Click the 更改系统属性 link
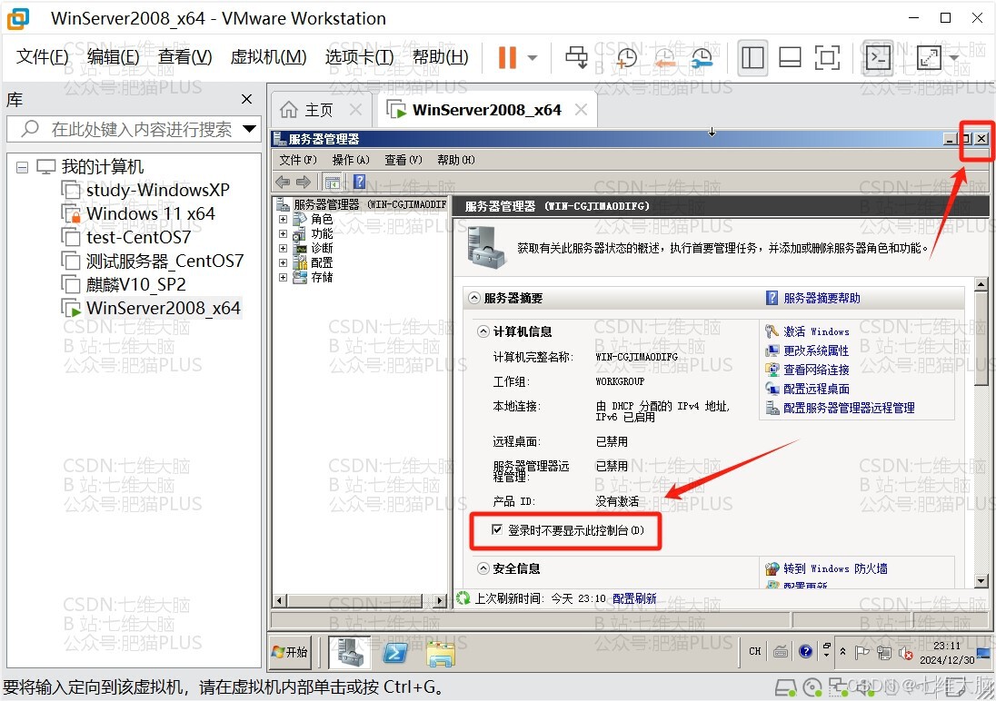 (x=815, y=350)
